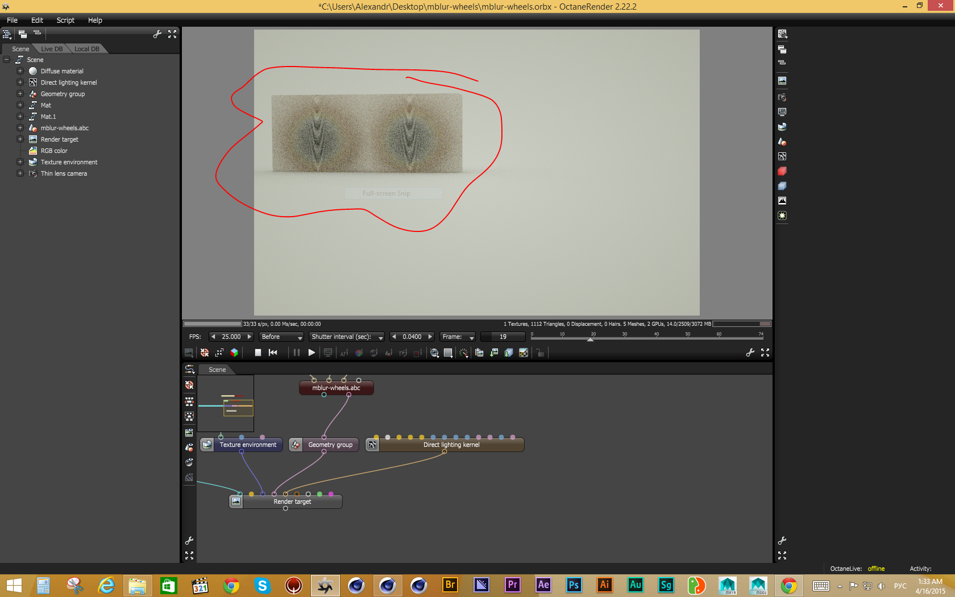
Task: Click the red cube icon in right toolbar
Action: (x=782, y=171)
